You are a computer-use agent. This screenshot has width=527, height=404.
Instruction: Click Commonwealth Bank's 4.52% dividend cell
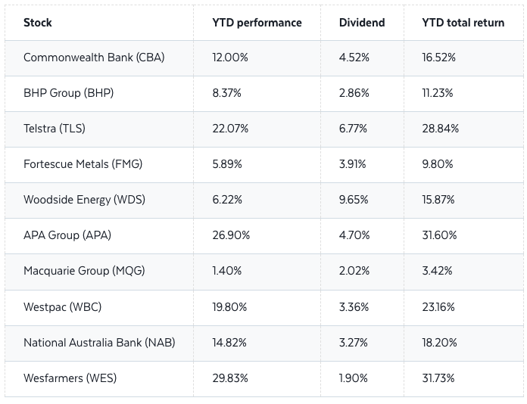pos(354,57)
